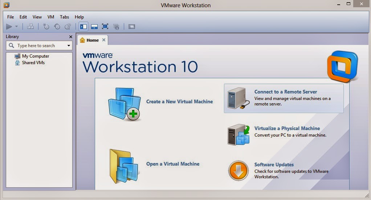Click the Send Ctrl+Alt+Del toolbar icon
Image resolution: width=371 pixels, height=200 pixels.
pos(30,26)
